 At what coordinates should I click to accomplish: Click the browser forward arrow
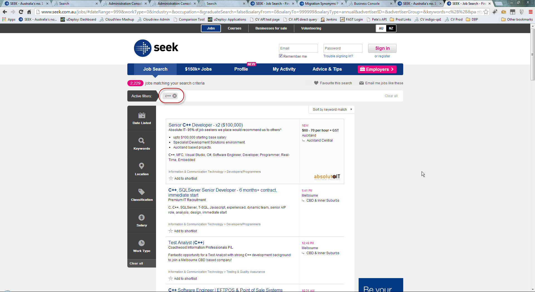[13, 12]
